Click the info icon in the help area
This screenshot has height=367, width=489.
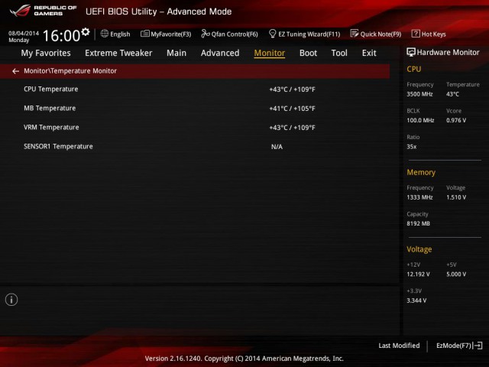pyautogui.click(x=11, y=299)
